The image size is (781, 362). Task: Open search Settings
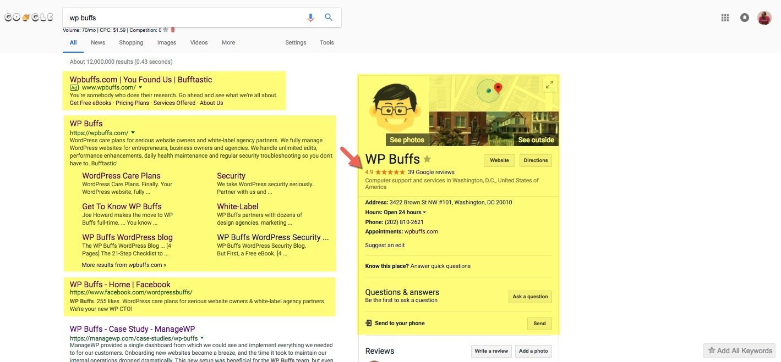tap(296, 42)
